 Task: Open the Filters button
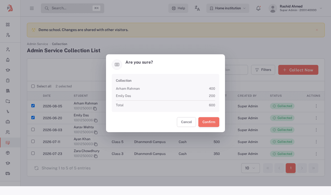click(x=263, y=70)
